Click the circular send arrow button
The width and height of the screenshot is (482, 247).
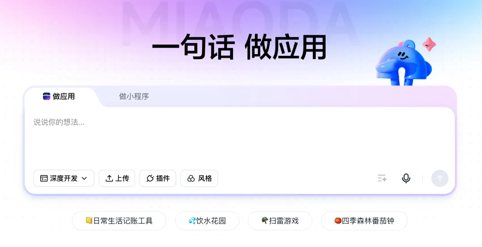pyautogui.click(x=440, y=178)
